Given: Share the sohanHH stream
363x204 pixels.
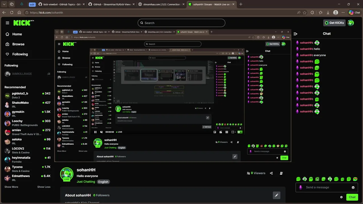Looking at the screenshot, I should (x=271, y=173).
